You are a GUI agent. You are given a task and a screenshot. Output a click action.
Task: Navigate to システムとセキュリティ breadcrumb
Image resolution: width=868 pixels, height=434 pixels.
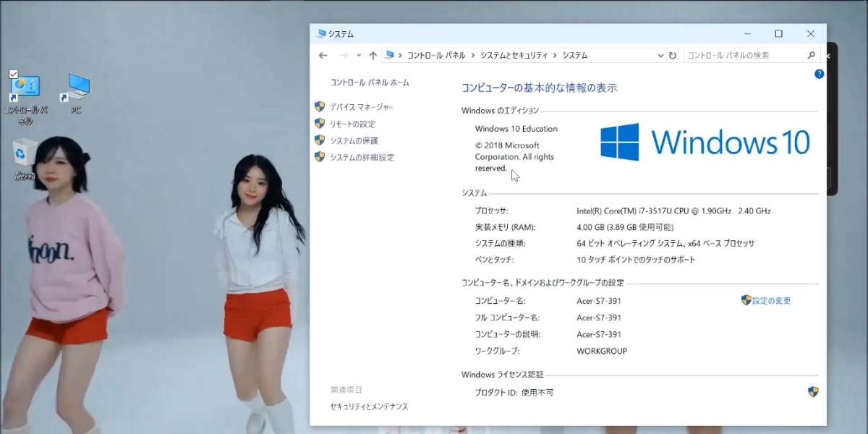click(x=514, y=56)
